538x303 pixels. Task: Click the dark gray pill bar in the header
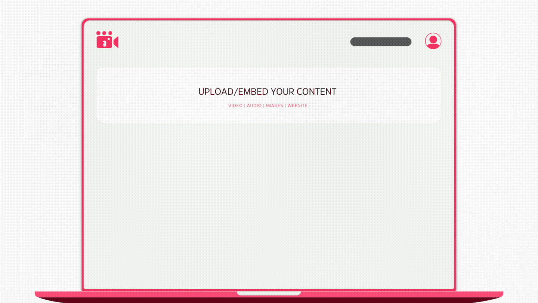point(381,42)
